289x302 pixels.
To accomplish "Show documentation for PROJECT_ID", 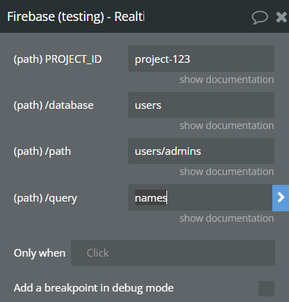I will coord(226,80).
